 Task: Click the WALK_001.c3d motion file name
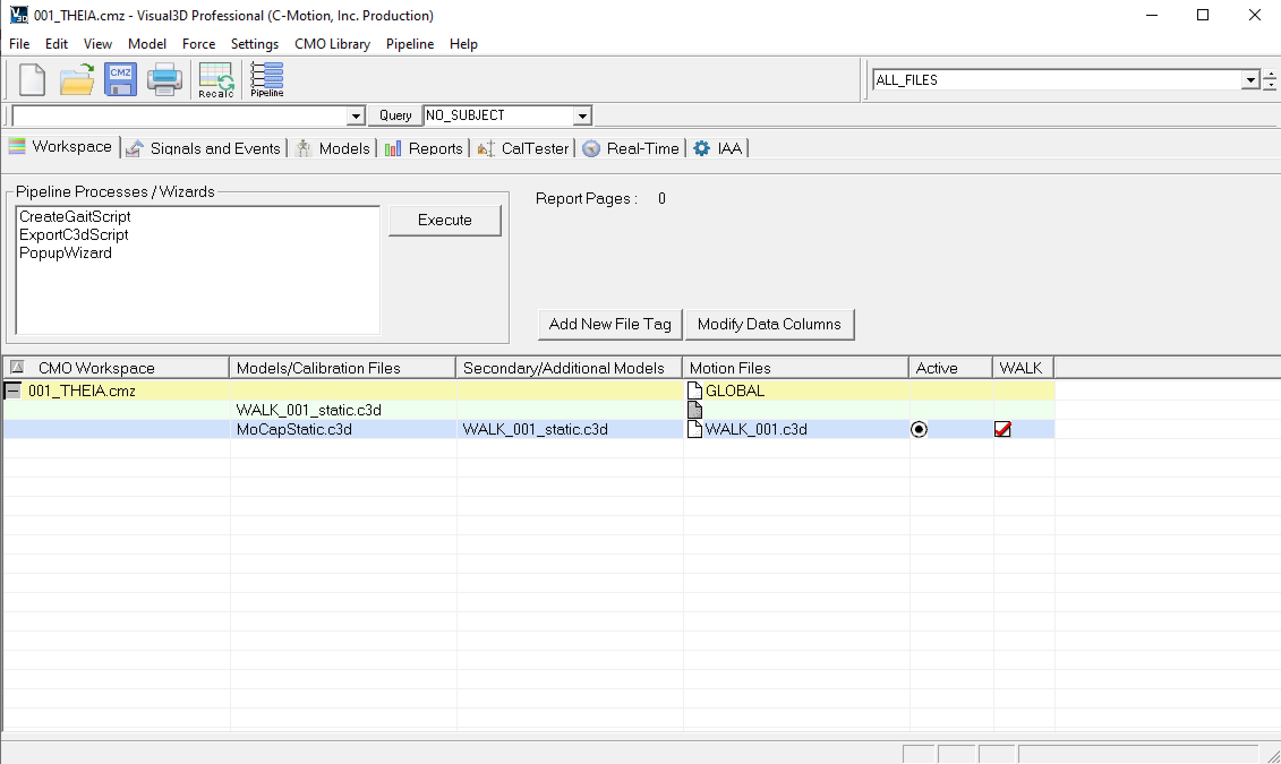click(x=756, y=430)
